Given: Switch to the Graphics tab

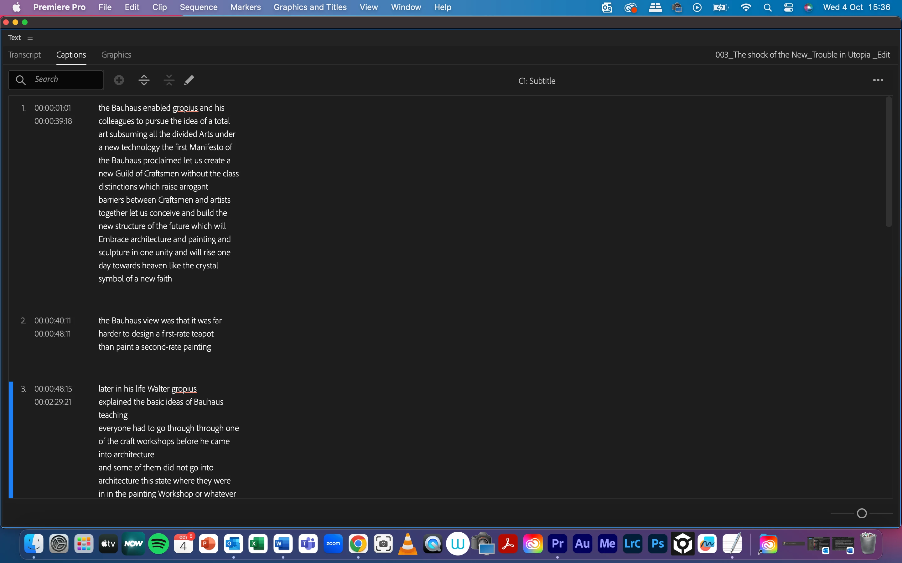Looking at the screenshot, I should [116, 55].
